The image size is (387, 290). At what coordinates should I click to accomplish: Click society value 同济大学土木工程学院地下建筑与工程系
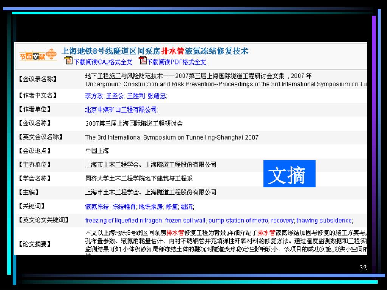pos(139,178)
